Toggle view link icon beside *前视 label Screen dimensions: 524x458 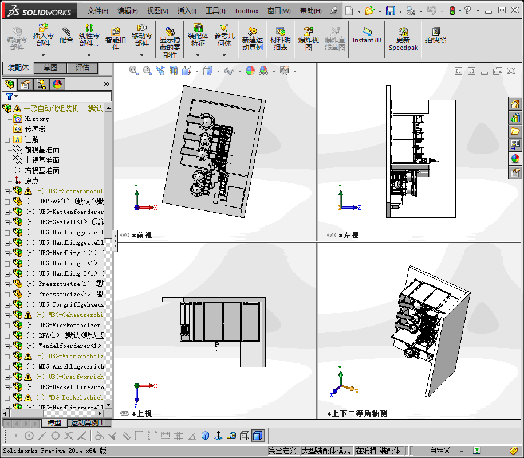(x=125, y=235)
